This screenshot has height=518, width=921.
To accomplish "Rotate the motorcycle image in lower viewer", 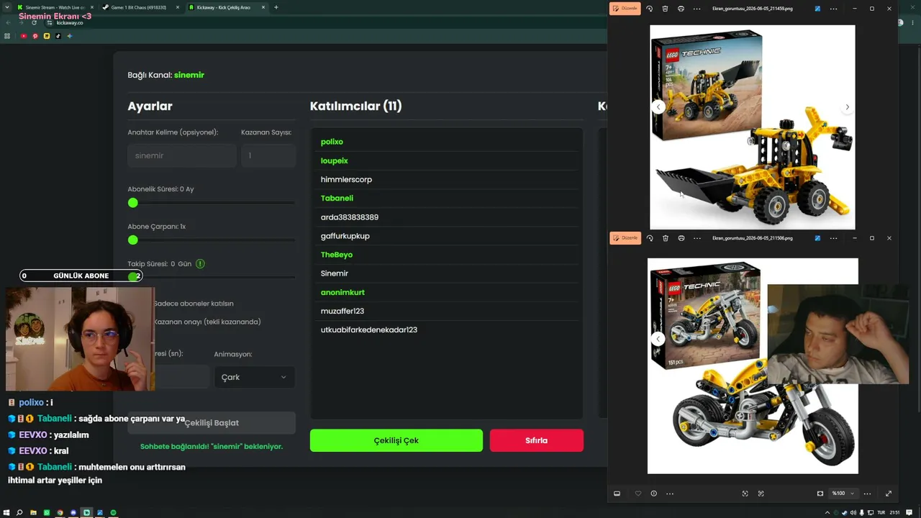I will pos(650,238).
